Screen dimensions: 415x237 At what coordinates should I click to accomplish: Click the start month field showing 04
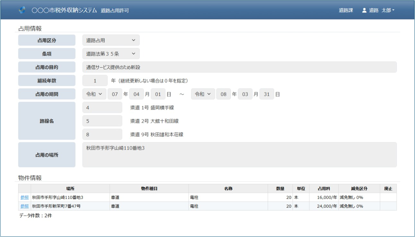(x=136, y=94)
